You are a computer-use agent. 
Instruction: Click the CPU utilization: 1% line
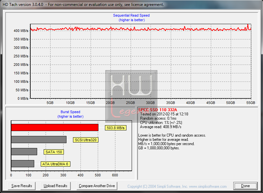[161, 123]
